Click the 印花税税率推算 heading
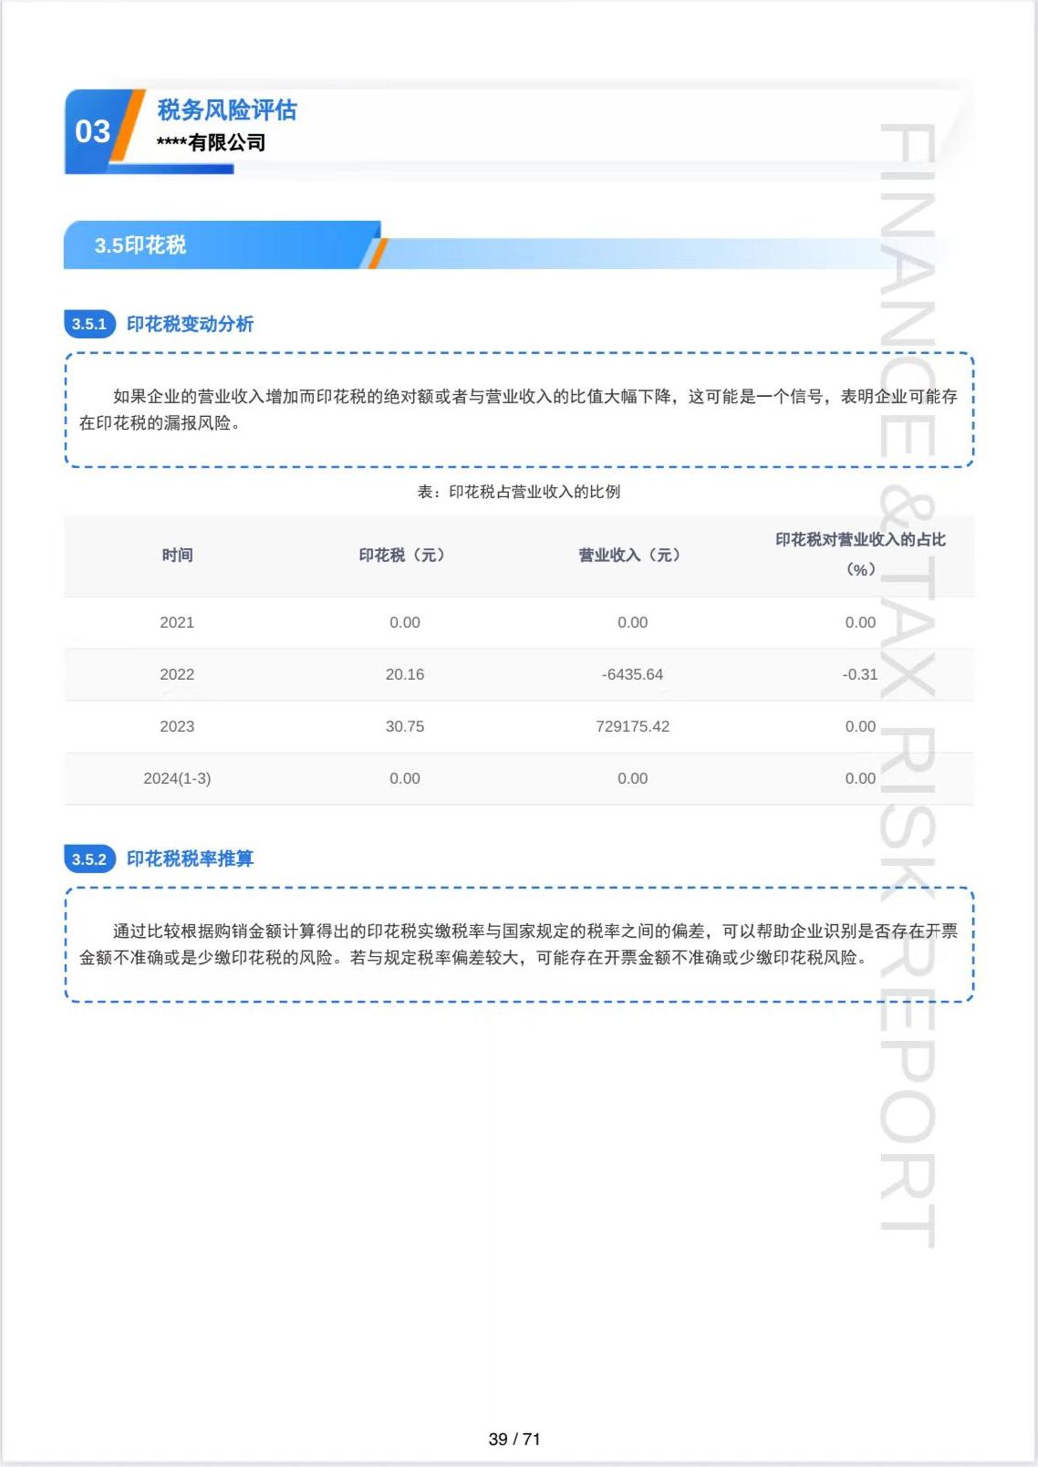 click(190, 858)
